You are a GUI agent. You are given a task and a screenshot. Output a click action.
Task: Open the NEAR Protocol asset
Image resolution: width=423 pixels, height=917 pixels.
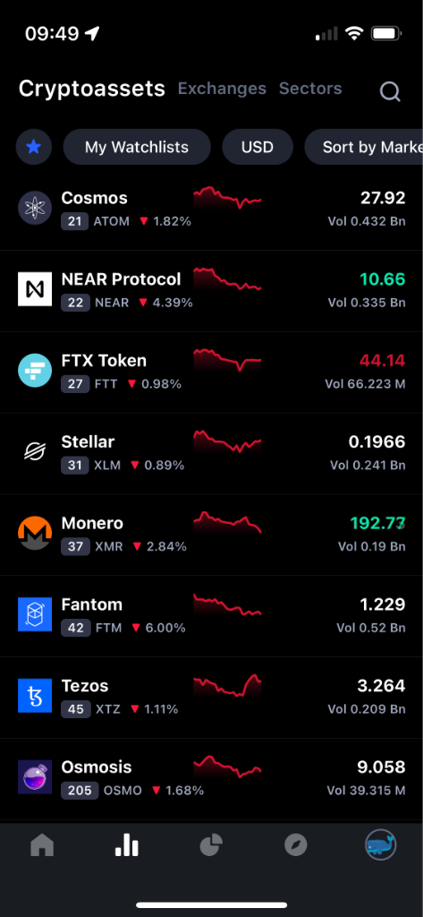point(211,291)
